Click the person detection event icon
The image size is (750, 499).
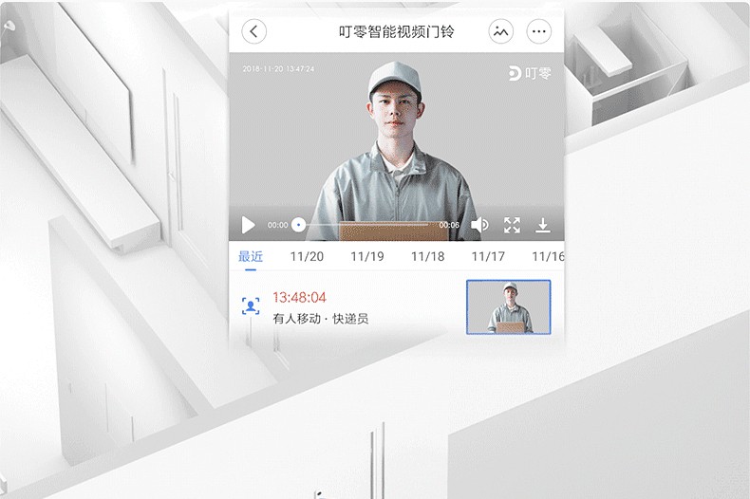pyautogui.click(x=250, y=305)
